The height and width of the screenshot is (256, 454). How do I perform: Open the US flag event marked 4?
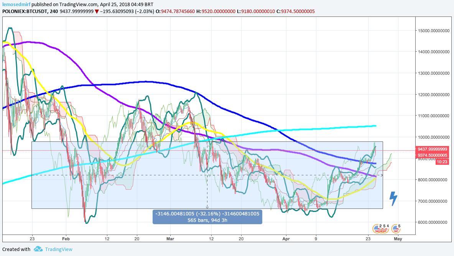(385, 229)
